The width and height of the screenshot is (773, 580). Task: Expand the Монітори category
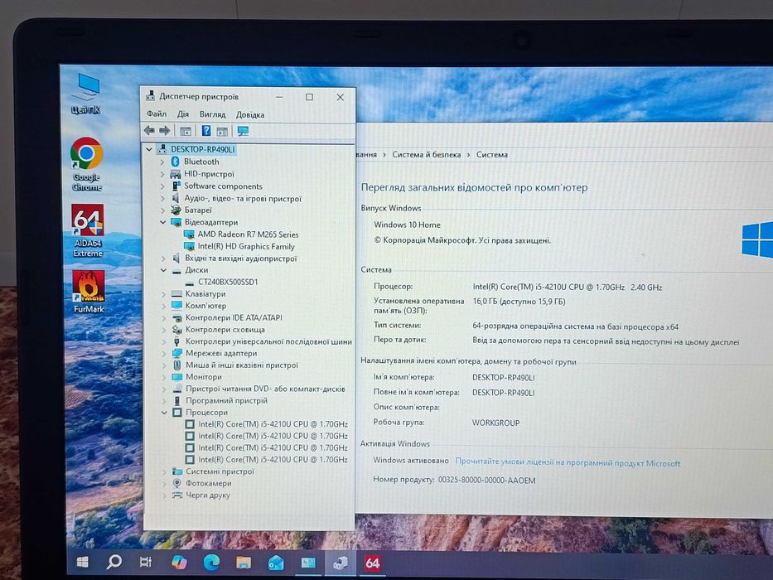(x=164, y=377)
